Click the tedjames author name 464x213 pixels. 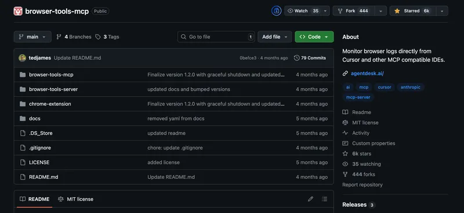pos(39,58)
